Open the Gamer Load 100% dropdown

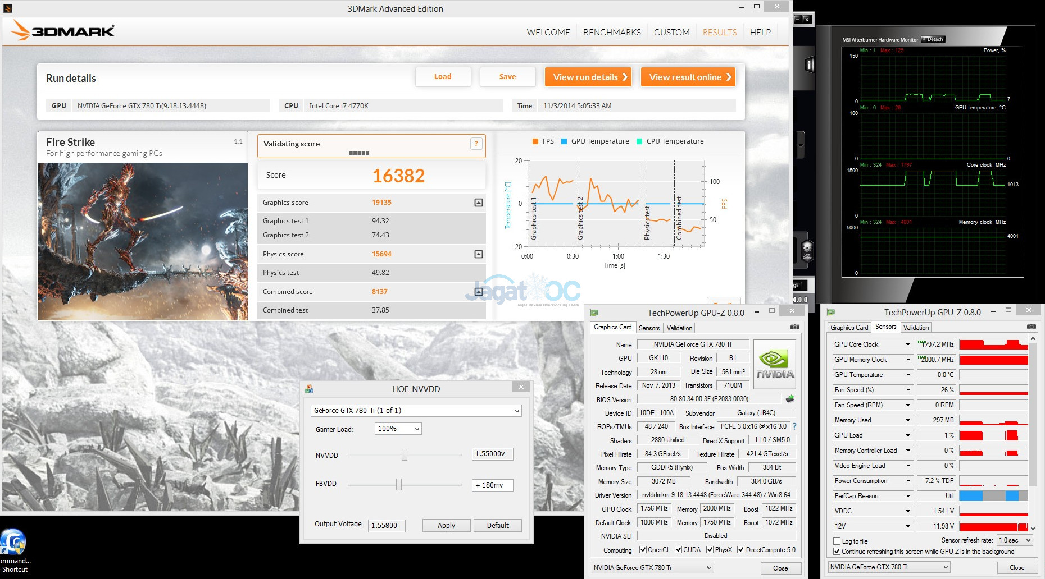point(398,429)
